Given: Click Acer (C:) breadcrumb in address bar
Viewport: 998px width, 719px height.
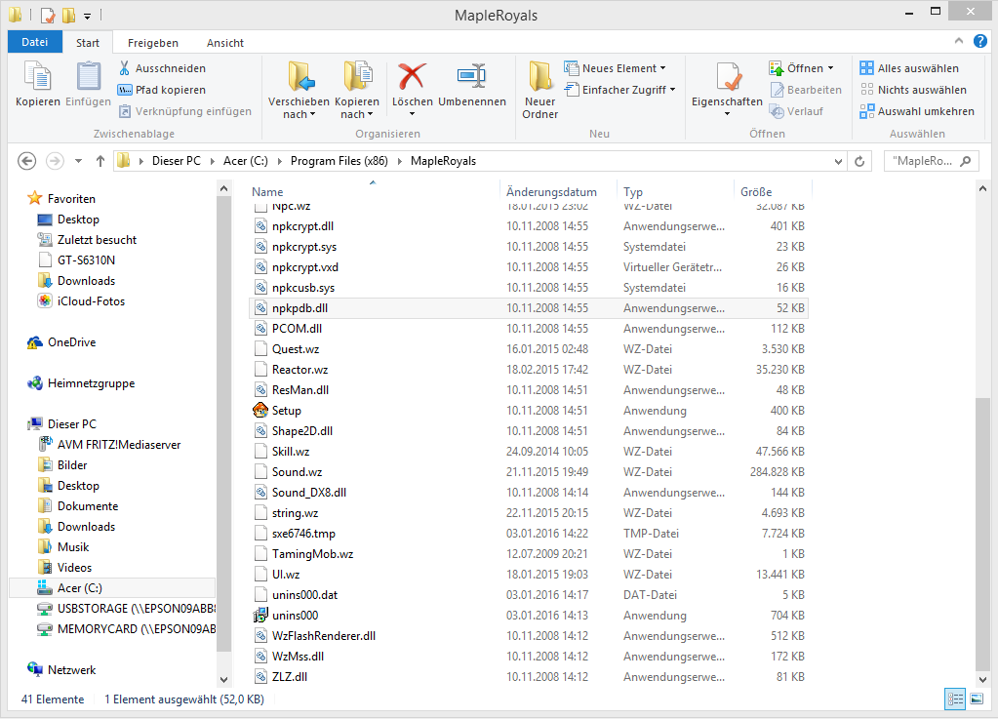Looking at the screenshot, I should [246, 161].
